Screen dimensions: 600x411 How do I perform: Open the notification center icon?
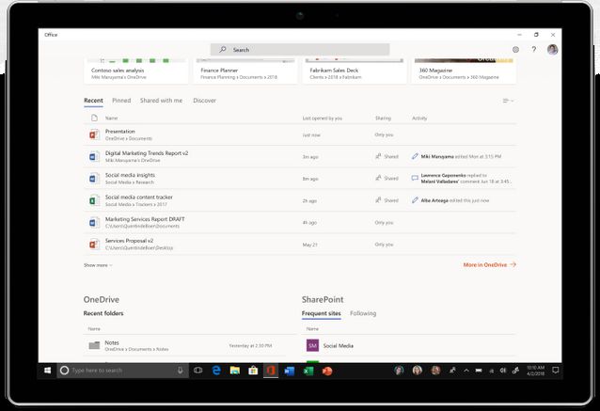tap(555, 370)
